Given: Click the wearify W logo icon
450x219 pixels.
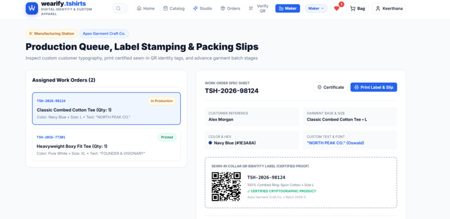Looking at the screenshot, I should [32, 8].
